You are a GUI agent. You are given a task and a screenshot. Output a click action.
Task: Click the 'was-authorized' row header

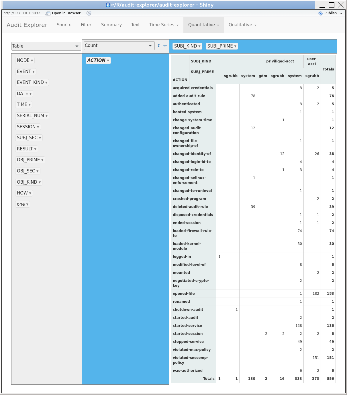[193, 371]
